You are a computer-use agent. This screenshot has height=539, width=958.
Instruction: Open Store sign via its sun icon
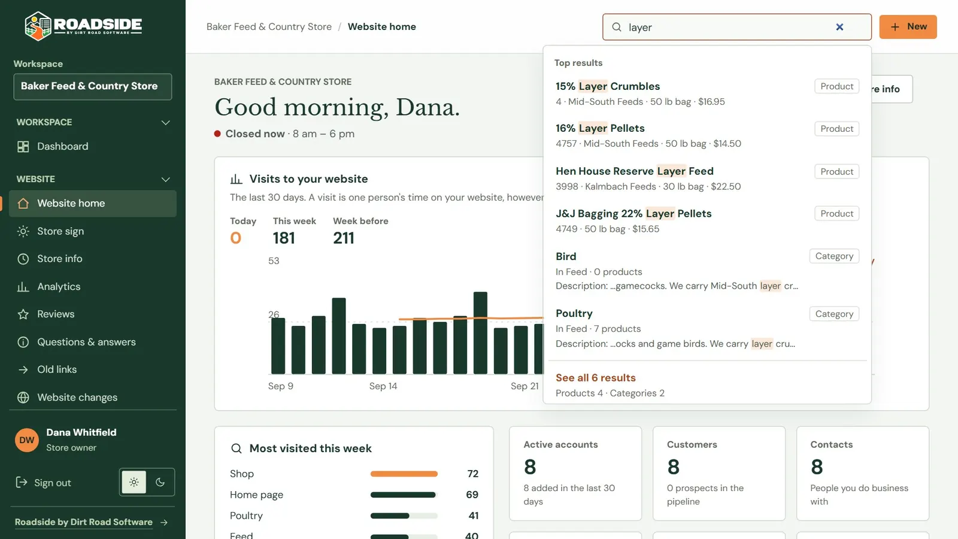point(23,231)
